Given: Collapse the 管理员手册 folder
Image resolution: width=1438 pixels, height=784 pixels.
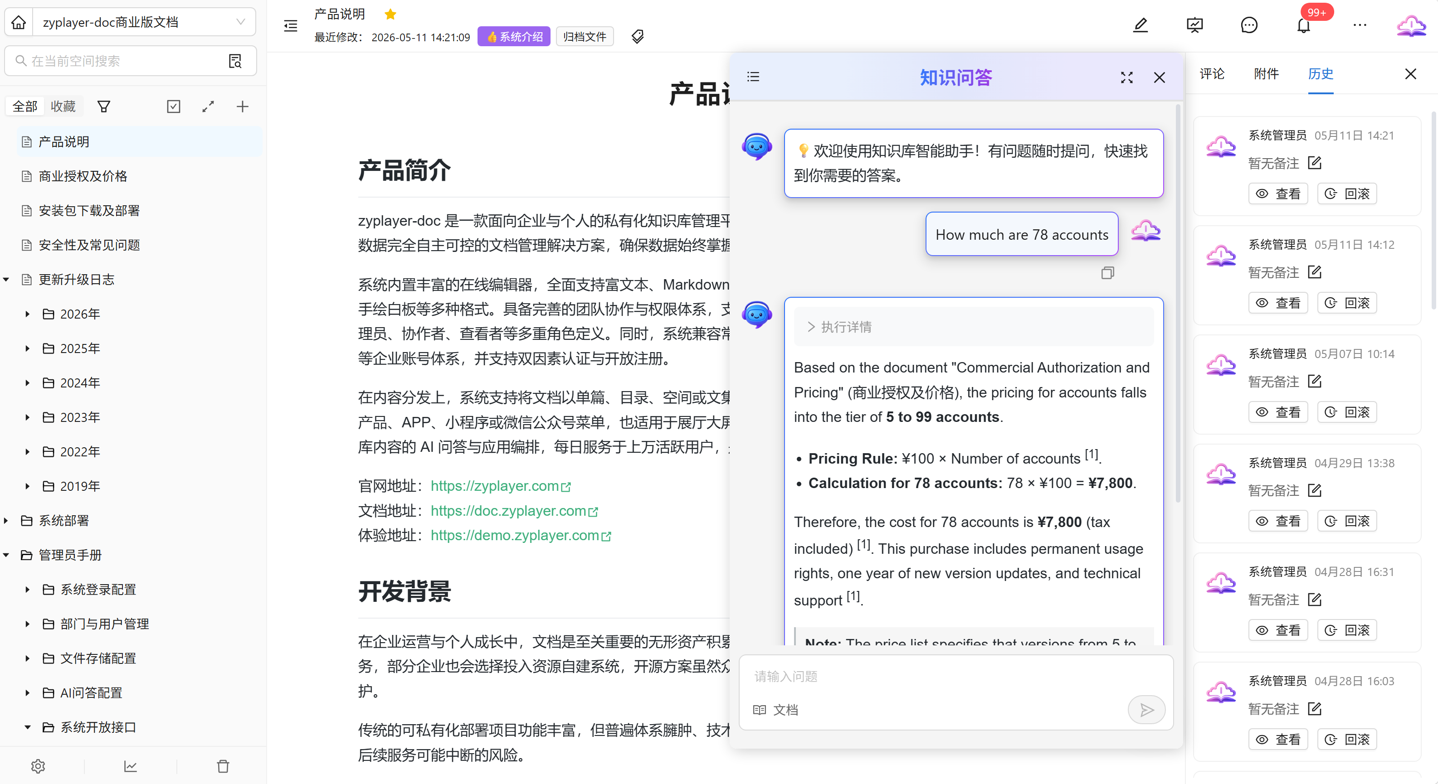Looking at the screenshot, I should (x=6, y=555).
